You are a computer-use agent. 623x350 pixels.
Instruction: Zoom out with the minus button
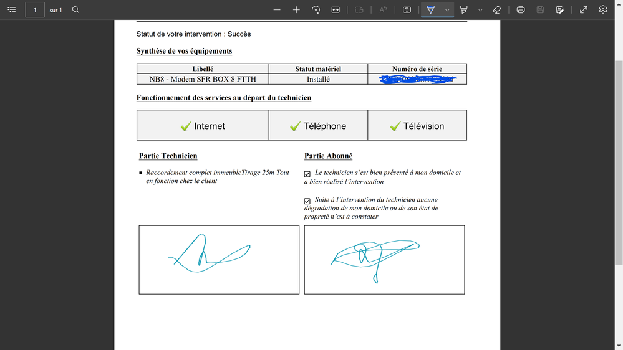tap(277, 10)
